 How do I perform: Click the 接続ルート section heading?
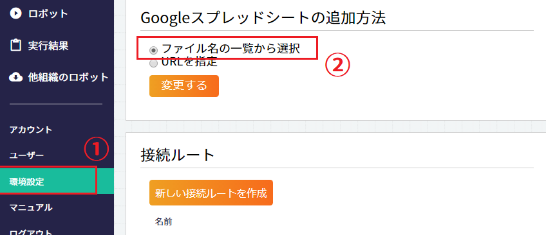[178, 155]
